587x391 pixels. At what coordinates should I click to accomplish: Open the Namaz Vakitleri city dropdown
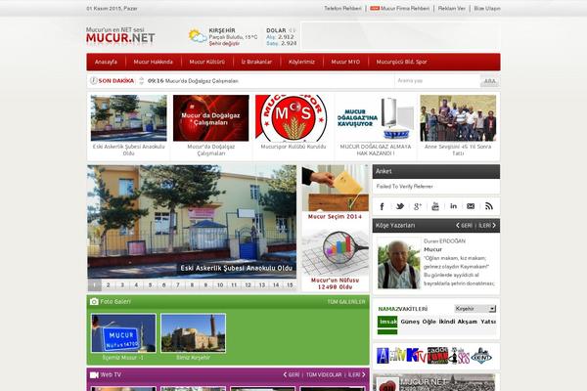click(x=475, y=309)
